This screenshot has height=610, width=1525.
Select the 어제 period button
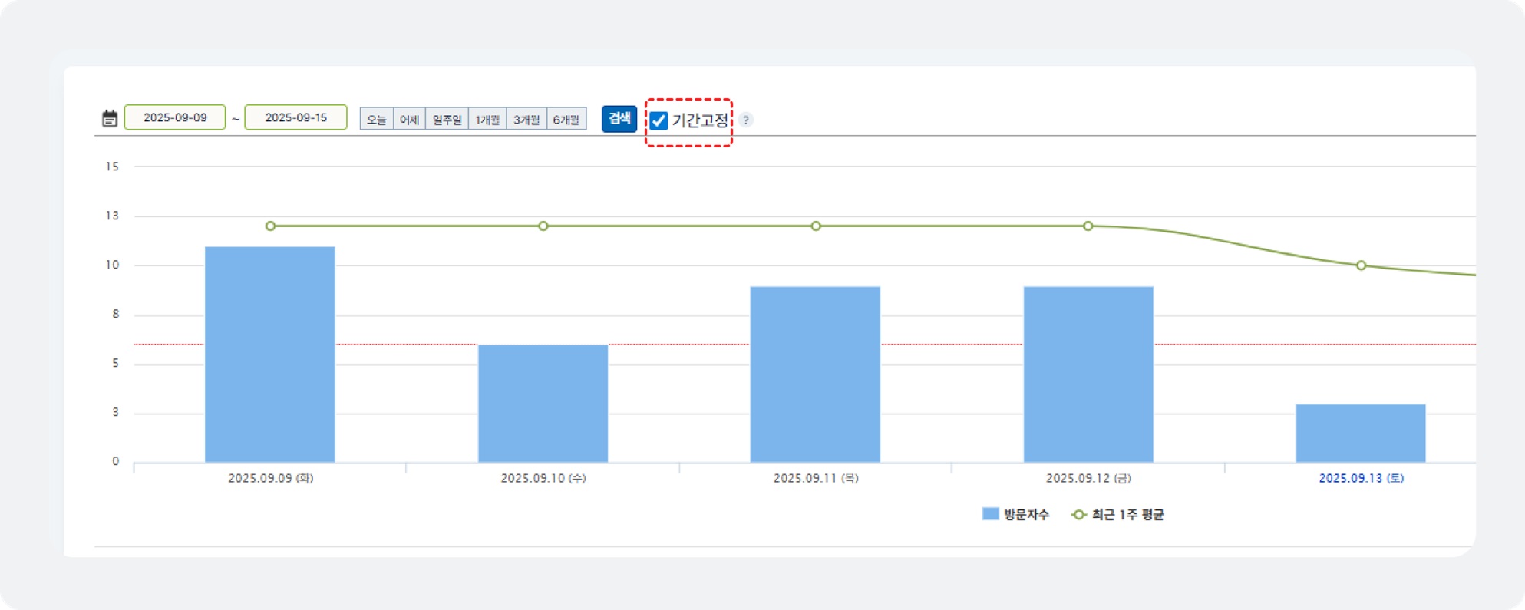pos(409,119)
